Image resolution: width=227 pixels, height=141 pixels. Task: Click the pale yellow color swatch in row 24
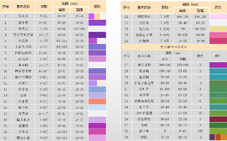218,29
